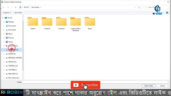171x96 pixels.
Task: Expand the Music tree node
Action: [x=4, y=34]
